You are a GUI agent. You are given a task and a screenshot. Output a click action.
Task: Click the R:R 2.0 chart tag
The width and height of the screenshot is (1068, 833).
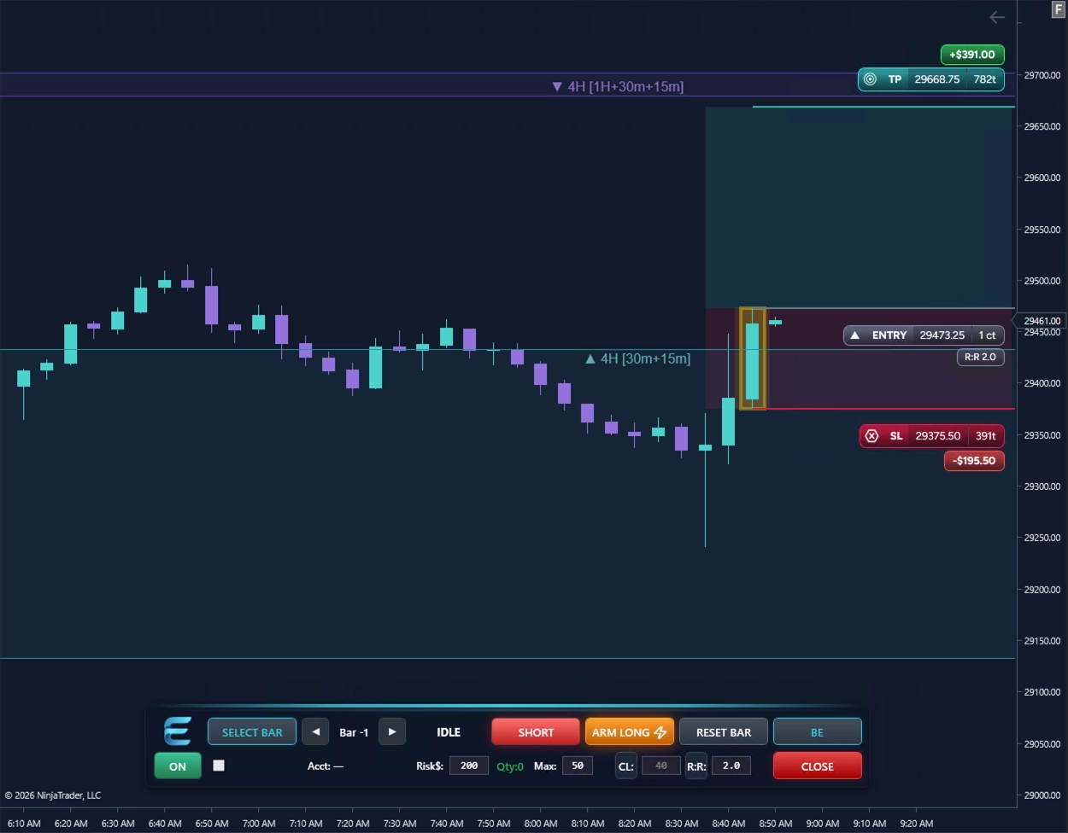tap(980, 358)
